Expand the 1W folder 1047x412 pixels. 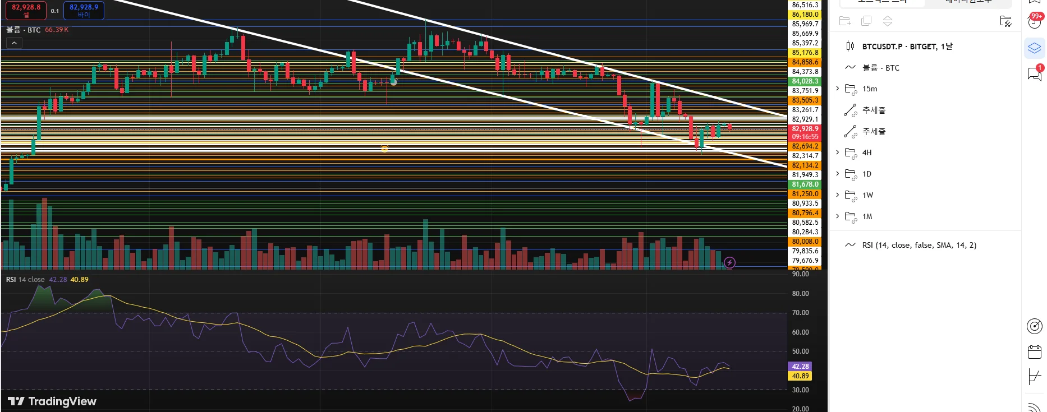click(838, 195)
